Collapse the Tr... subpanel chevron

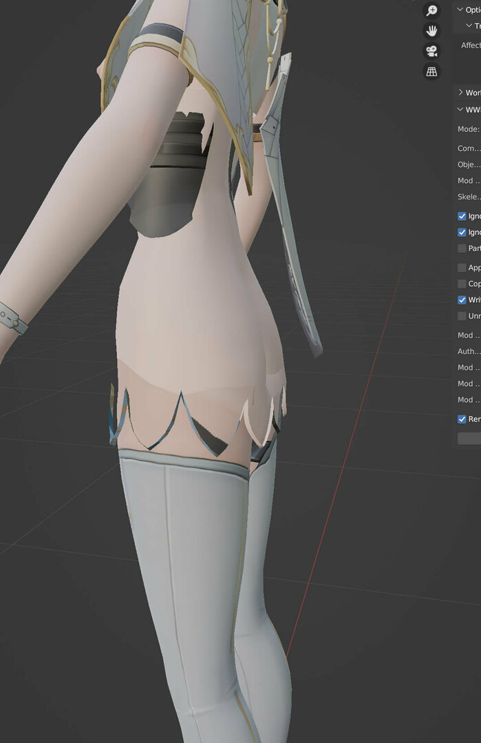(x=469, y=25)
